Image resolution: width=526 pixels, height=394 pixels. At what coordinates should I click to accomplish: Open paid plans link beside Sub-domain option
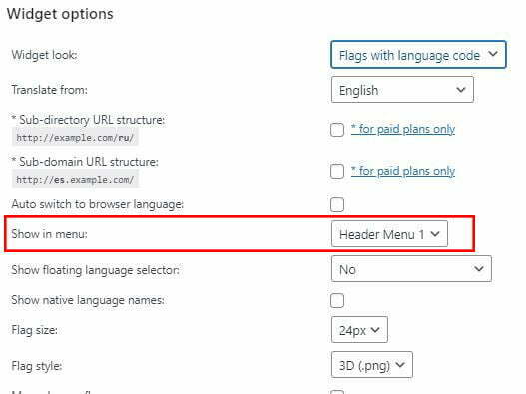pyautogui.click(x=403, y=171)
